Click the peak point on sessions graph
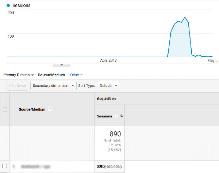This screenshot has height=173, width=219. (x=185, y=17)
